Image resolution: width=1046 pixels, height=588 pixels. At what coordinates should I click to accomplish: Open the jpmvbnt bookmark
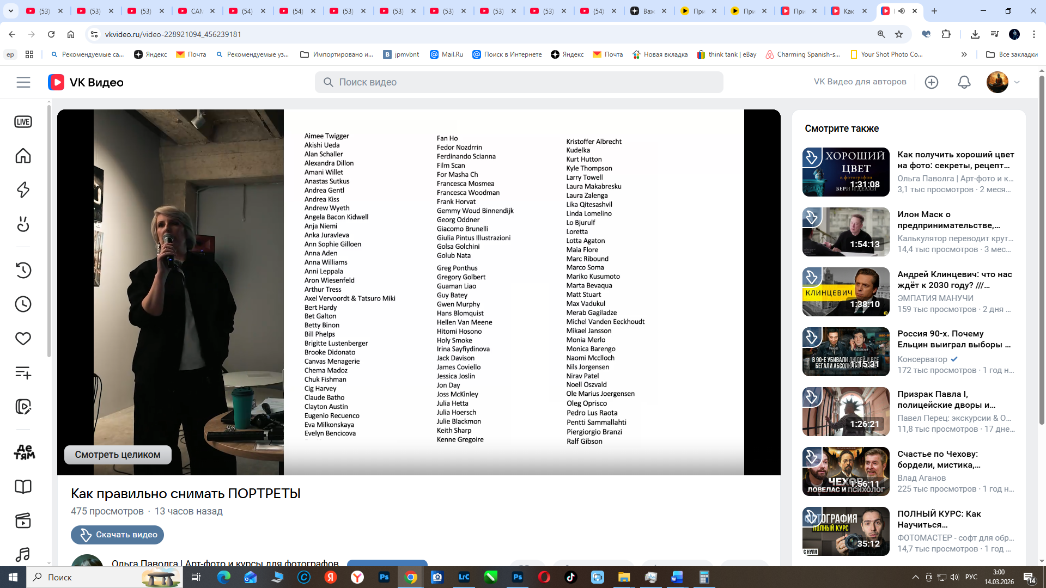pos(402,54)
